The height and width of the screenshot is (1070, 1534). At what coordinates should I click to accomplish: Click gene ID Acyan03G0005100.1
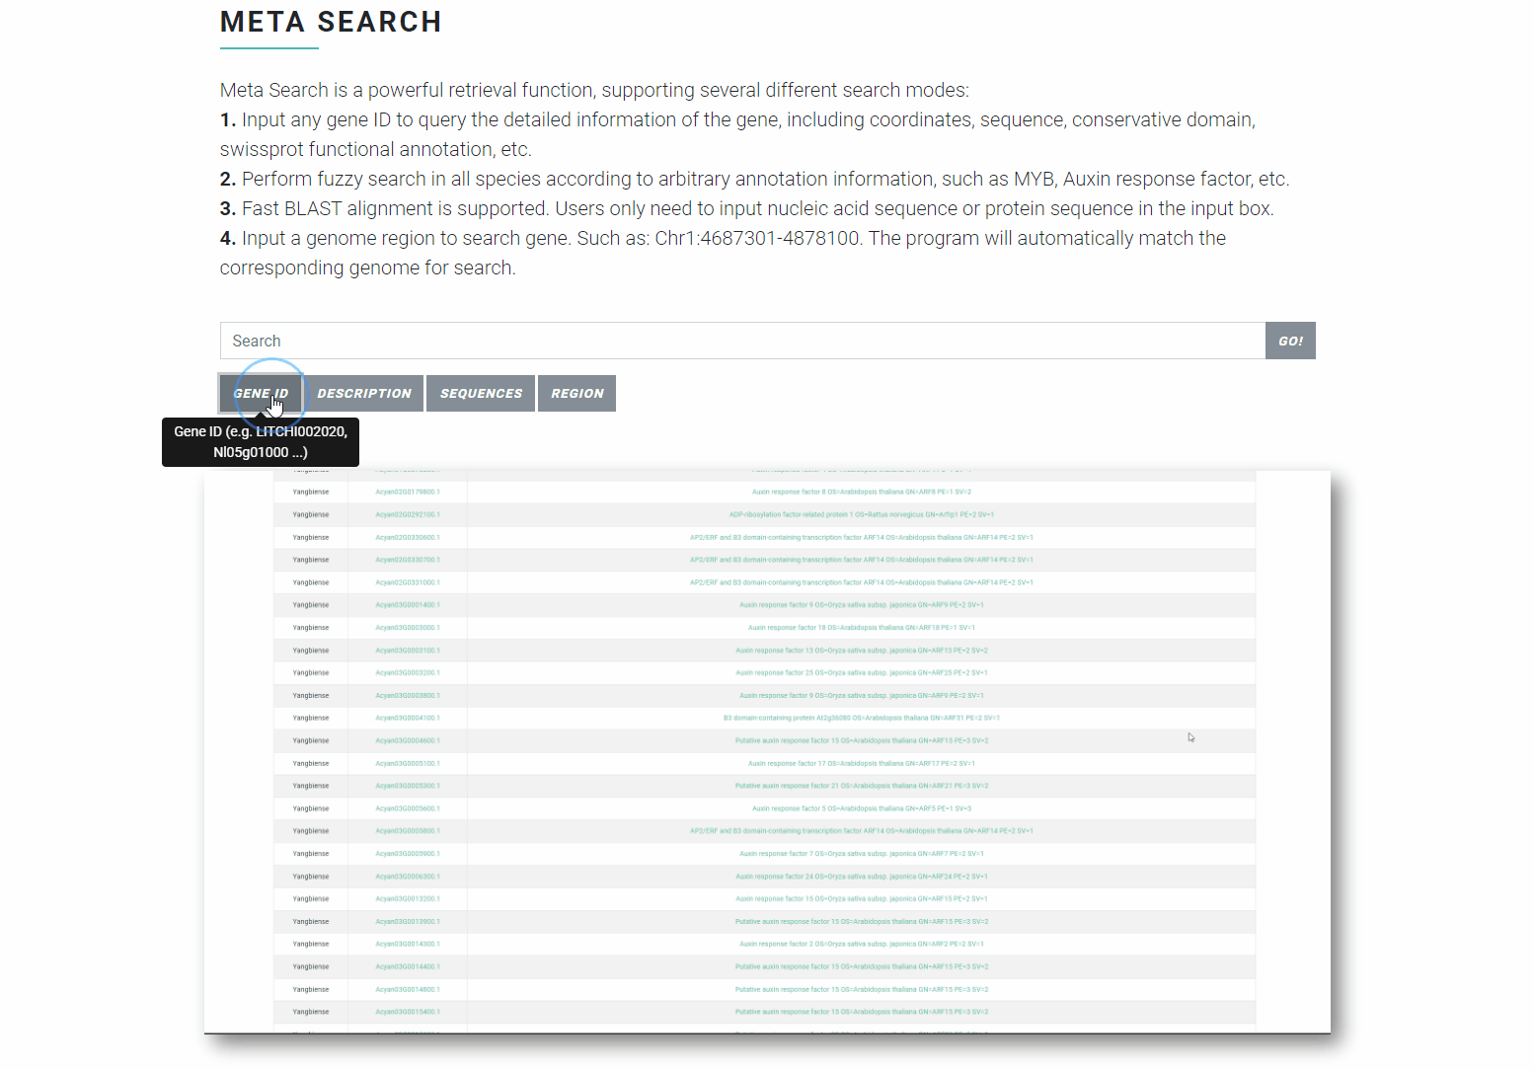point(408,763)
